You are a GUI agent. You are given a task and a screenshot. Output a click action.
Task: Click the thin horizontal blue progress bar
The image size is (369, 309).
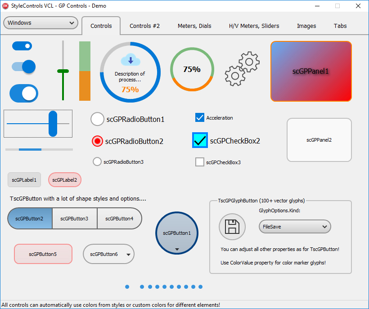point(39,150)
